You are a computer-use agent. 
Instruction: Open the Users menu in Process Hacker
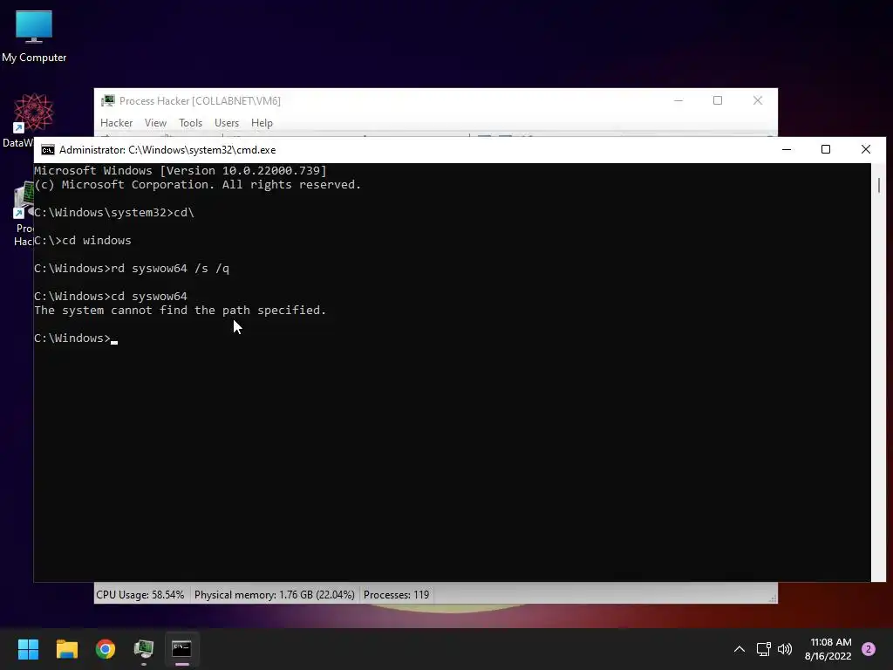pyautogui.click(x=227, y=123)
